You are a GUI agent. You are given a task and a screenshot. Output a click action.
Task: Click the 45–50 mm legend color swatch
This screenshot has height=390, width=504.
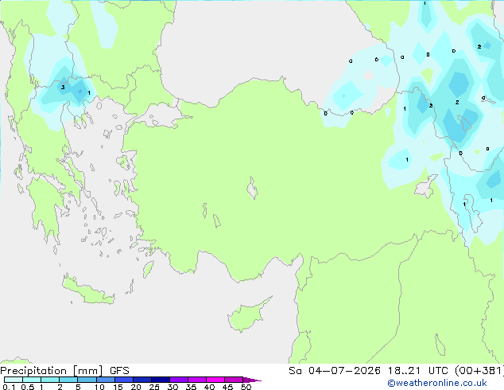pos(234,380)
